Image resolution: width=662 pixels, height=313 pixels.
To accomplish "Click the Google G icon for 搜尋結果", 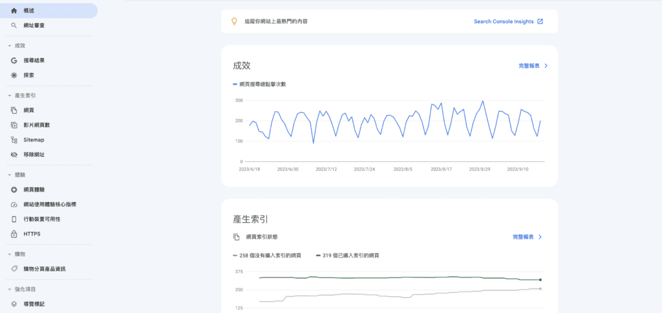I will [14, 61].
